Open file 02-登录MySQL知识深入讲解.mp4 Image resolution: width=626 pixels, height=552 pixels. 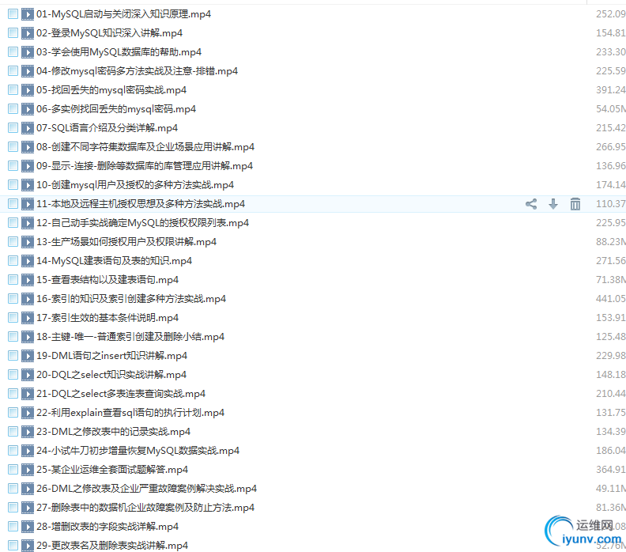[x=109, y=33]
